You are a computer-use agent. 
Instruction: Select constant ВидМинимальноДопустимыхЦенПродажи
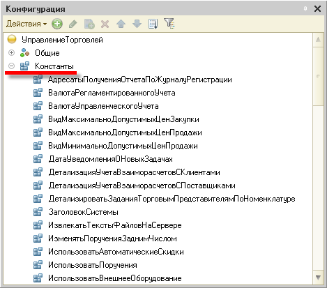pyautogui.click(x=123, y=146)
